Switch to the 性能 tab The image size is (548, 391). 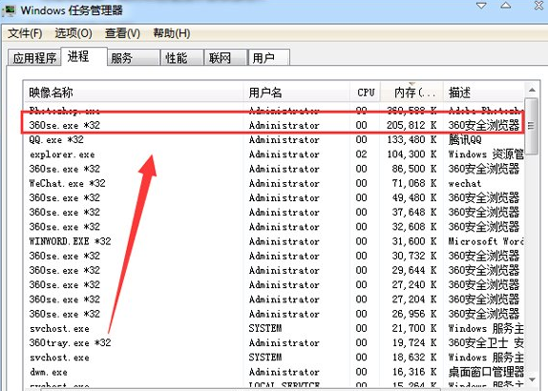[182, 57]
